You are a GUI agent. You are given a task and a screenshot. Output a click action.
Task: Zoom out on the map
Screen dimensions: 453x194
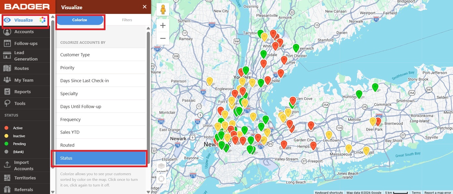pos(163,38)
